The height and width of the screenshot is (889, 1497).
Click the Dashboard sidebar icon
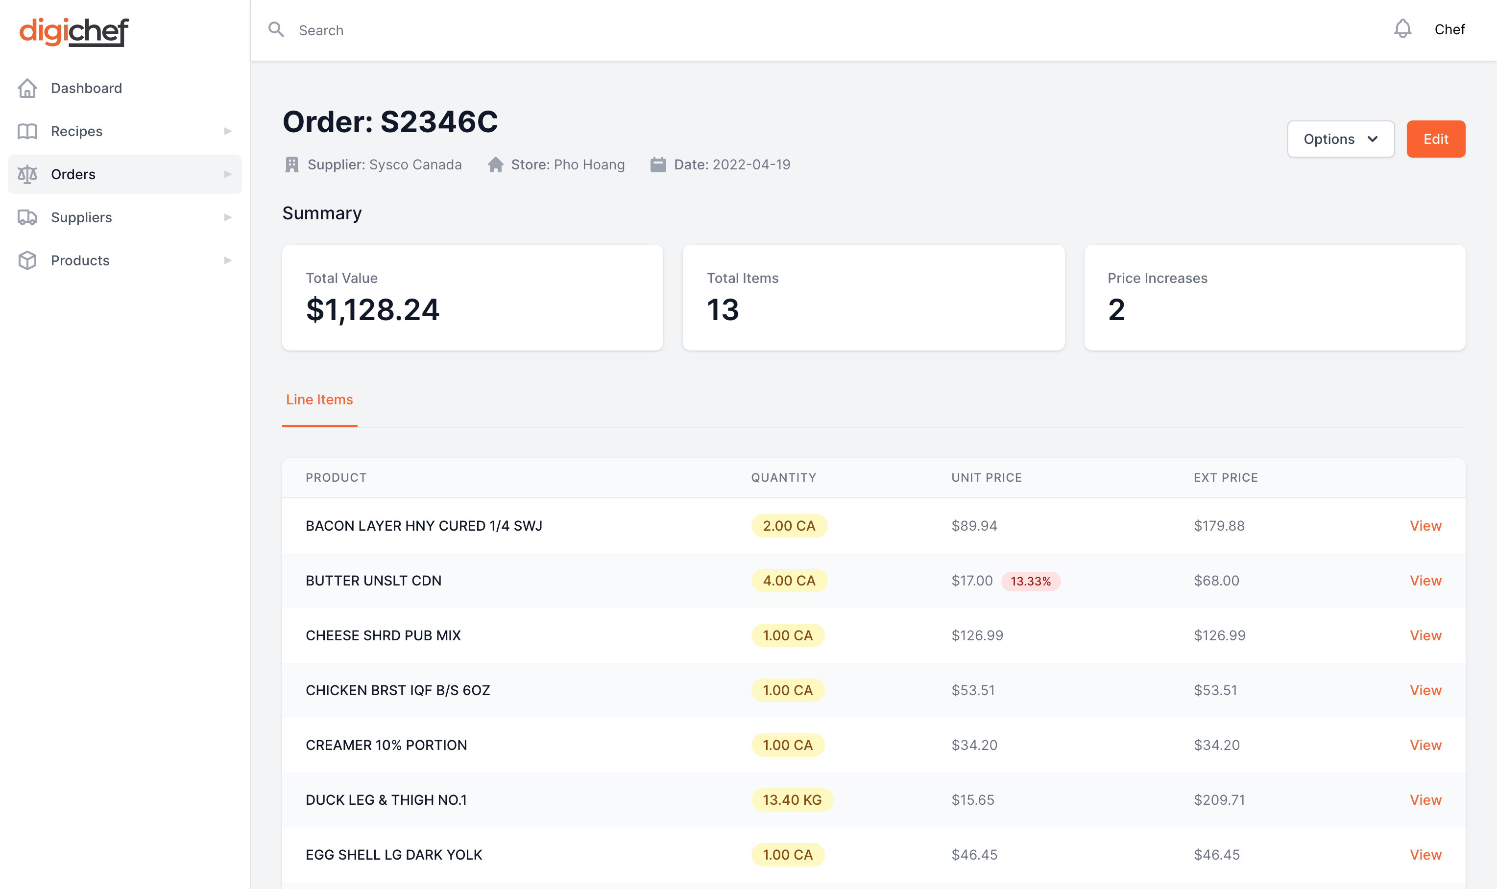tap(27, 88)
